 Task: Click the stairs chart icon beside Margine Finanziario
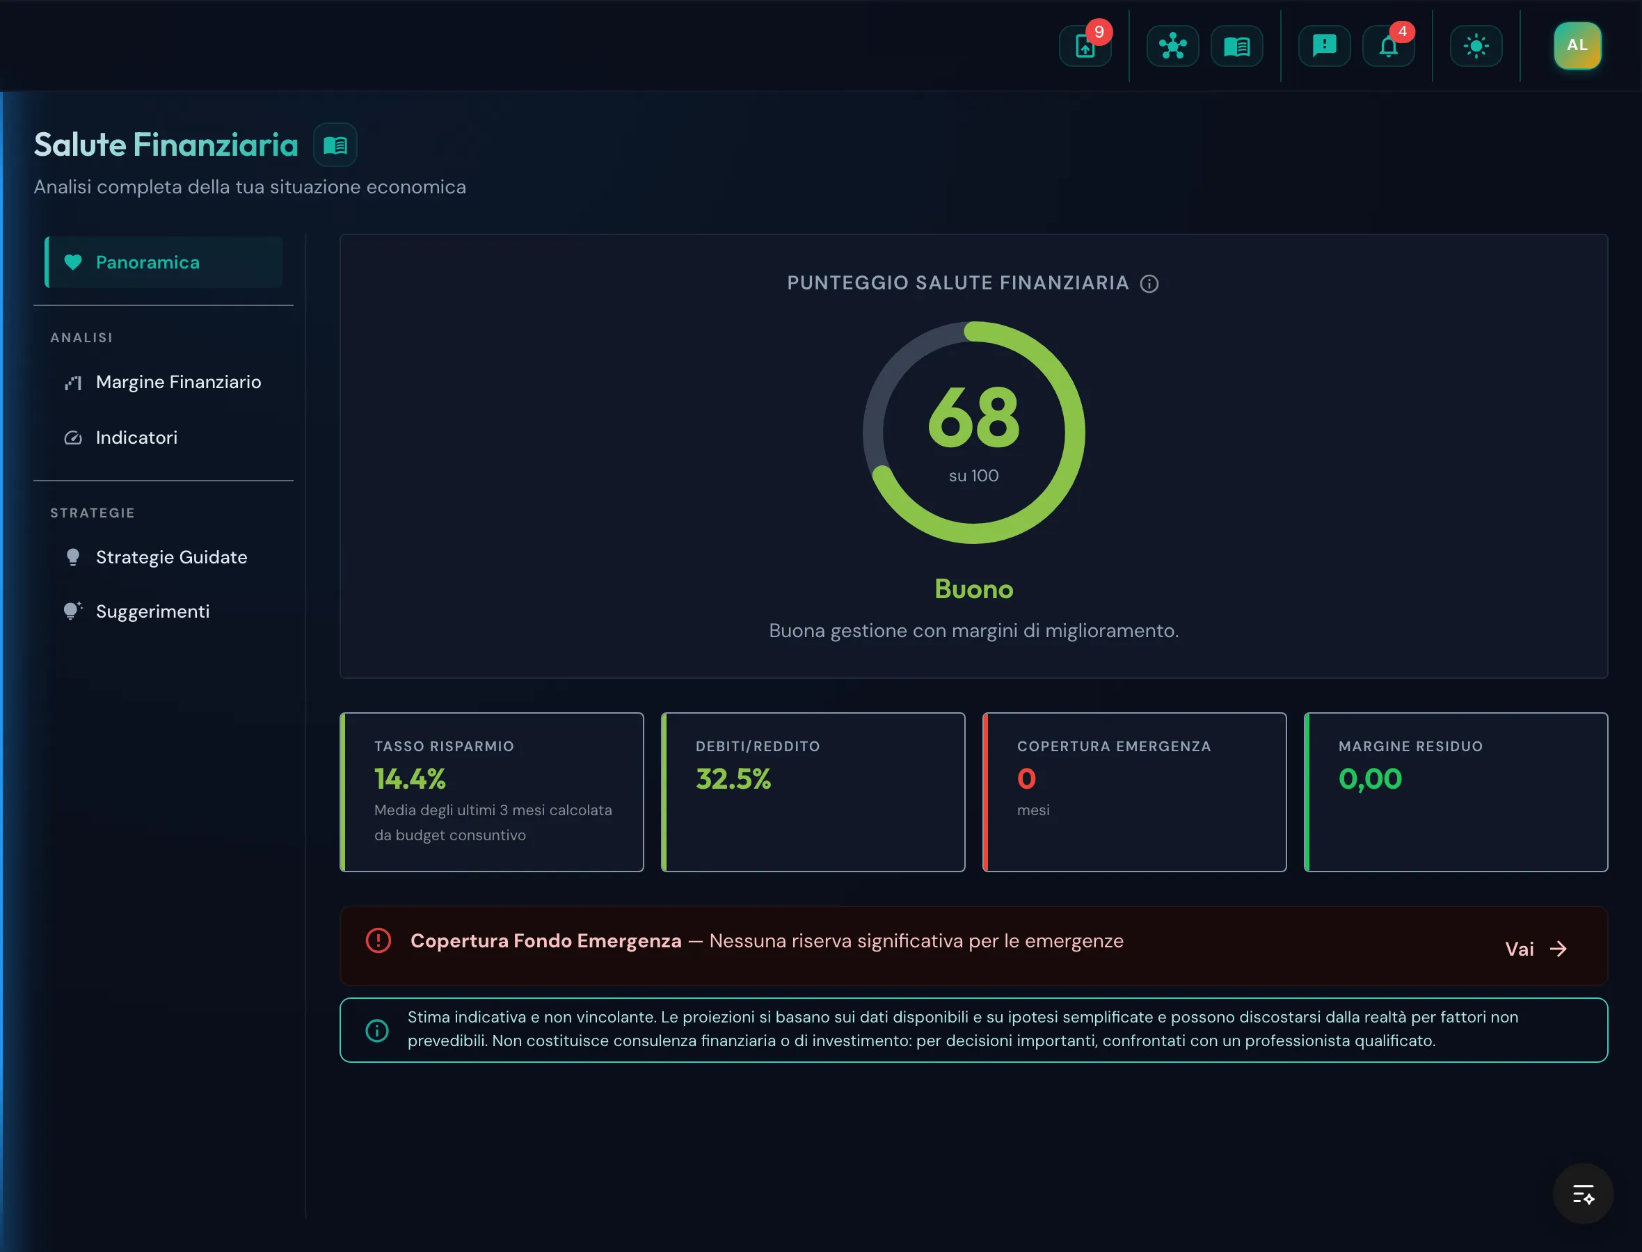click(x=73, y=383)
